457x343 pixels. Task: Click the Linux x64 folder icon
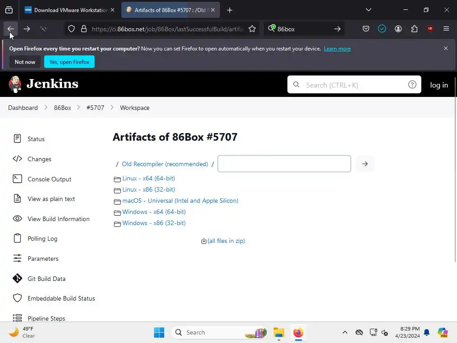pos(117,179)
